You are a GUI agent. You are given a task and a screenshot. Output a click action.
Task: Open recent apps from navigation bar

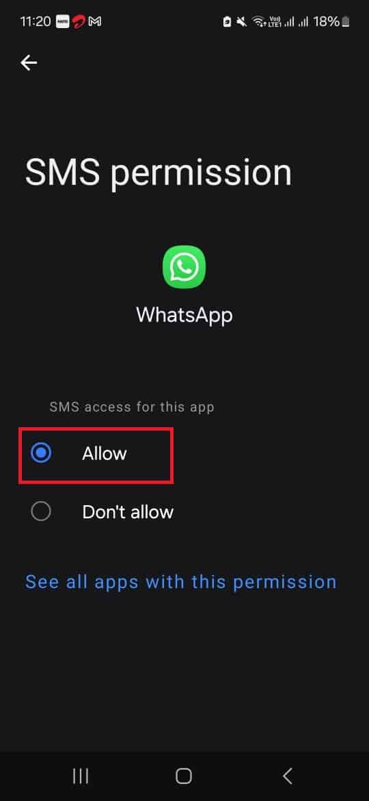[x=81, y=776]
